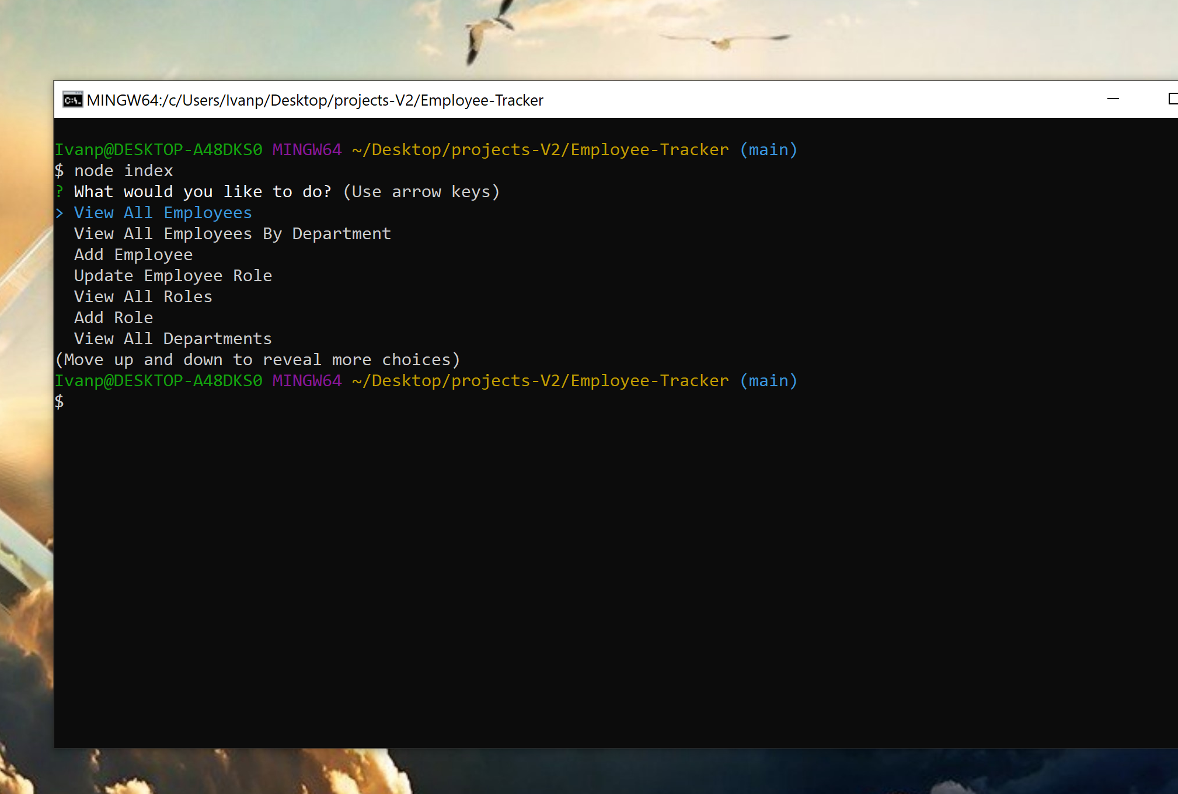Click the Add Employee menu choice

click(133, 255)
